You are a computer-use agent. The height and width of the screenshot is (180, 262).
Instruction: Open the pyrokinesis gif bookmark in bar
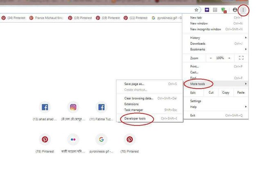pos(167,18)
